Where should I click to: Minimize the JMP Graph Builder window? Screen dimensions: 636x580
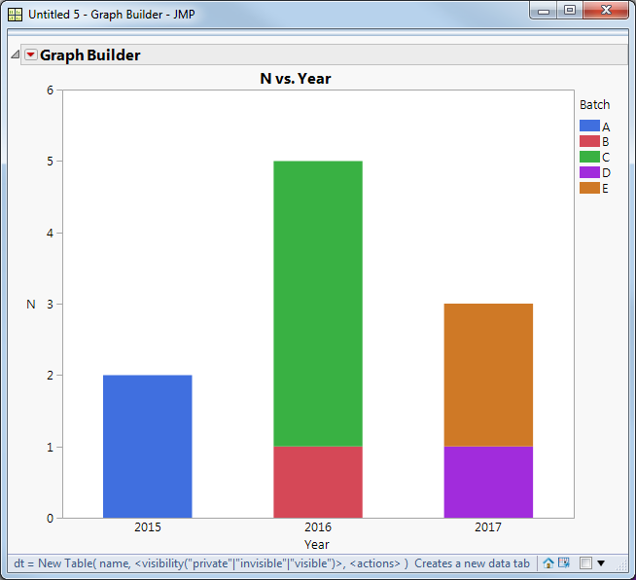(544, 11)
